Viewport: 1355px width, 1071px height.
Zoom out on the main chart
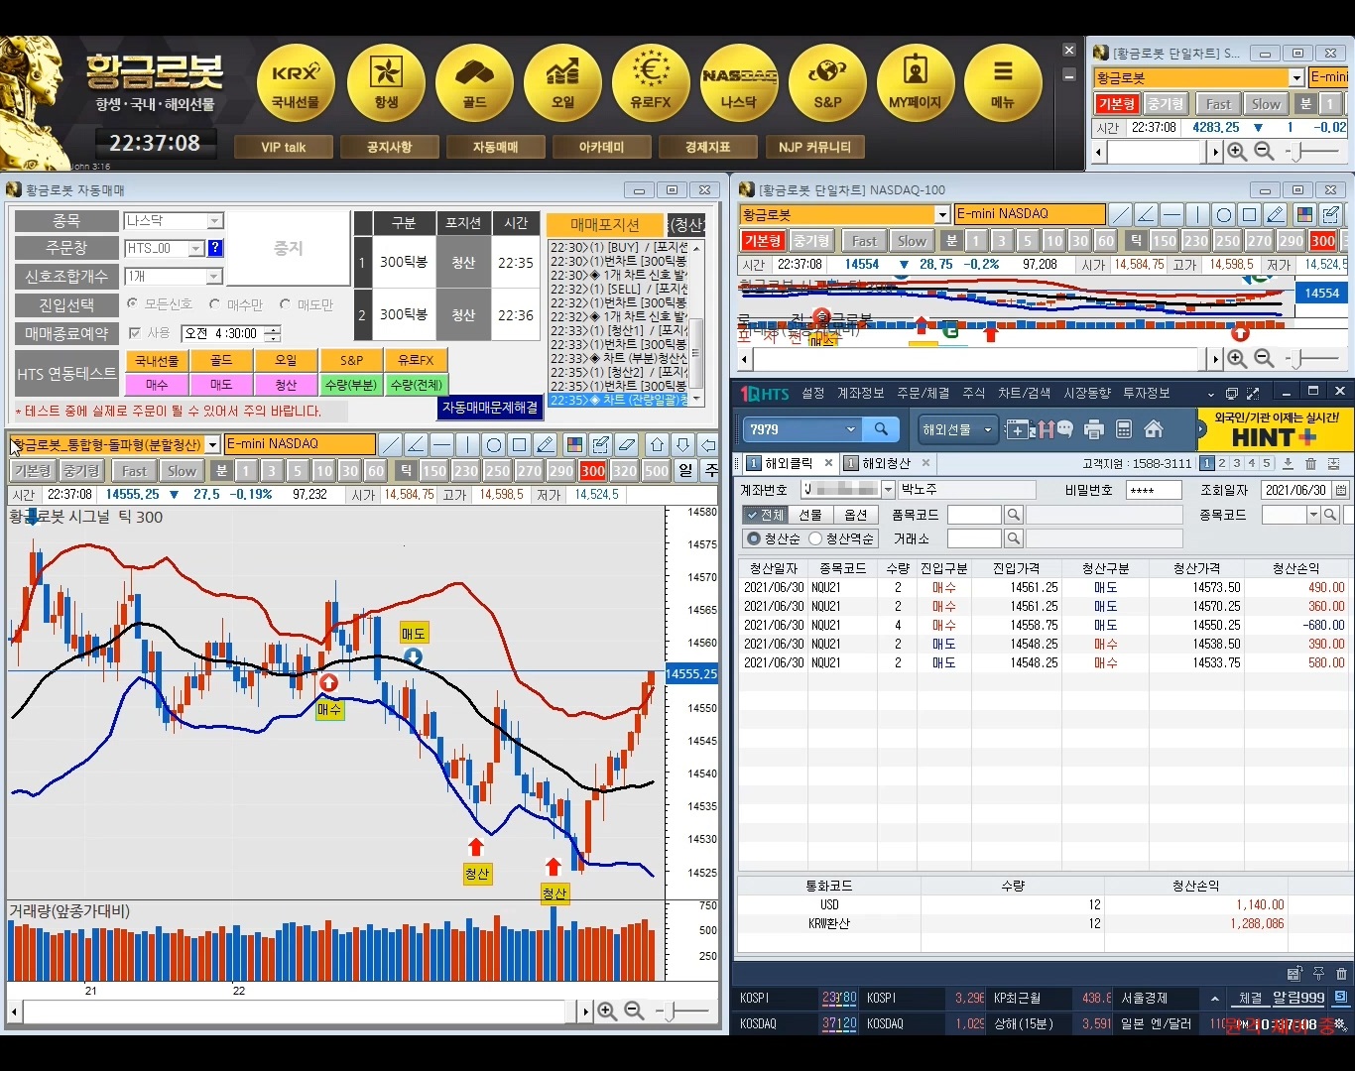634,1011
